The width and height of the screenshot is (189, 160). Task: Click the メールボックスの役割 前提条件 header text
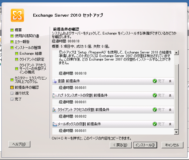(79, 124)
